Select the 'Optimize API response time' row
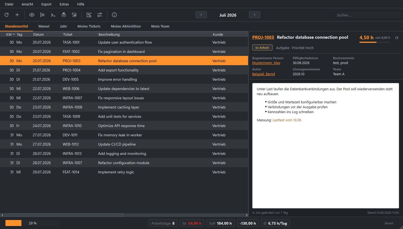Screen dimensions: 403x229 coord(124,126)
